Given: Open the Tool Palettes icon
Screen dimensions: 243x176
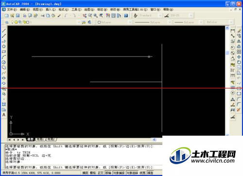Looking at the screenshot, I should click(119, 16).
